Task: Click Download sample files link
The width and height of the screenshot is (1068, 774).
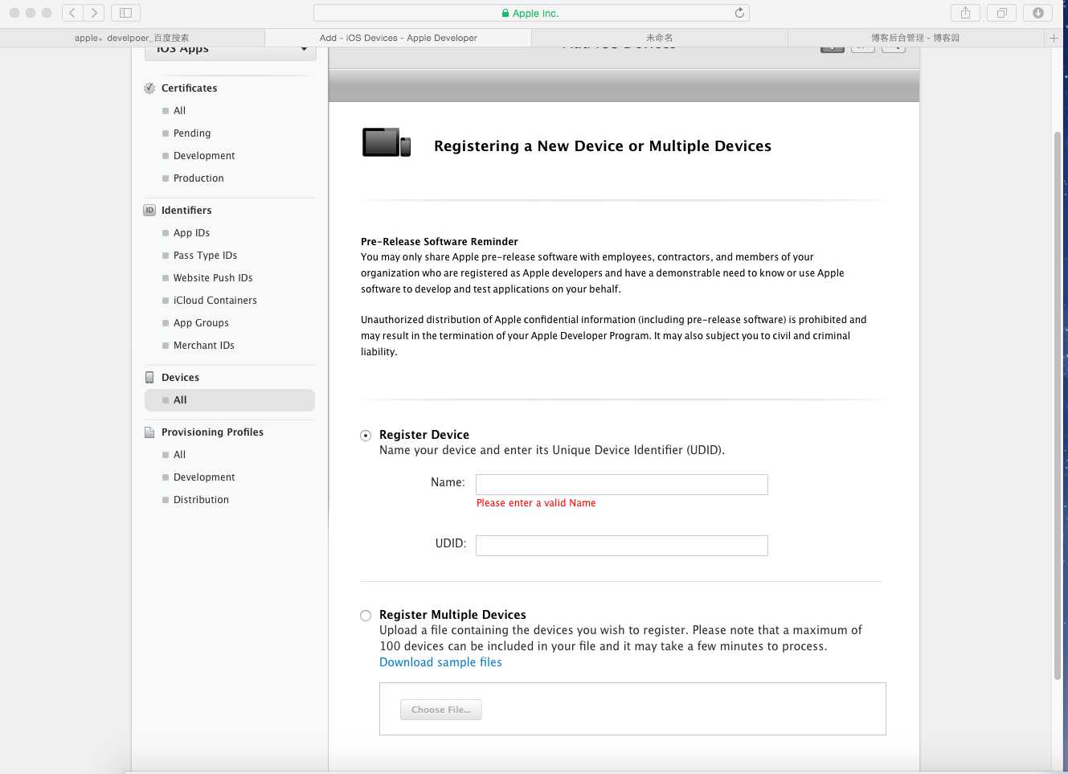Action: point(440,662)
